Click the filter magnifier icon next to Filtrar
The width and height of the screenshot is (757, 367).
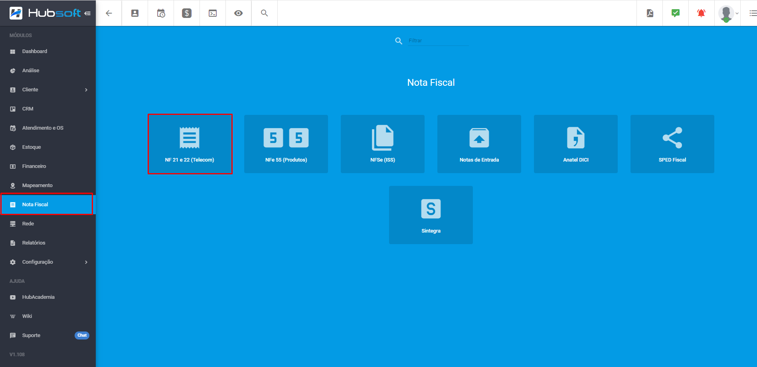(x=399, y=41)
